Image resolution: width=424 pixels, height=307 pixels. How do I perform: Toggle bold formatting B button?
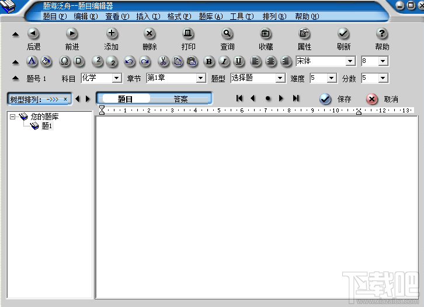[x=208, y=62]
